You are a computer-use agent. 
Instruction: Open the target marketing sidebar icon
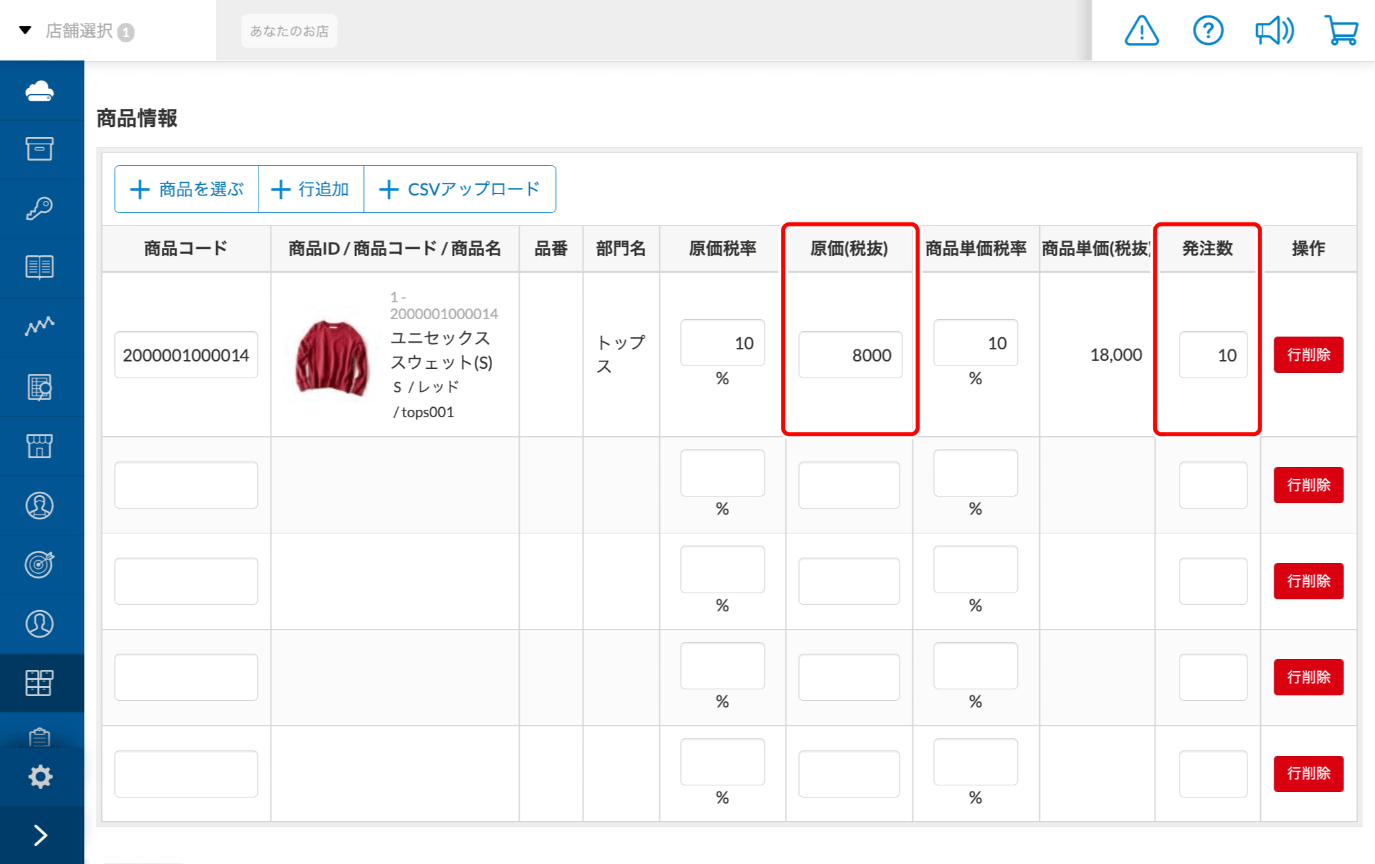point(40,564)
